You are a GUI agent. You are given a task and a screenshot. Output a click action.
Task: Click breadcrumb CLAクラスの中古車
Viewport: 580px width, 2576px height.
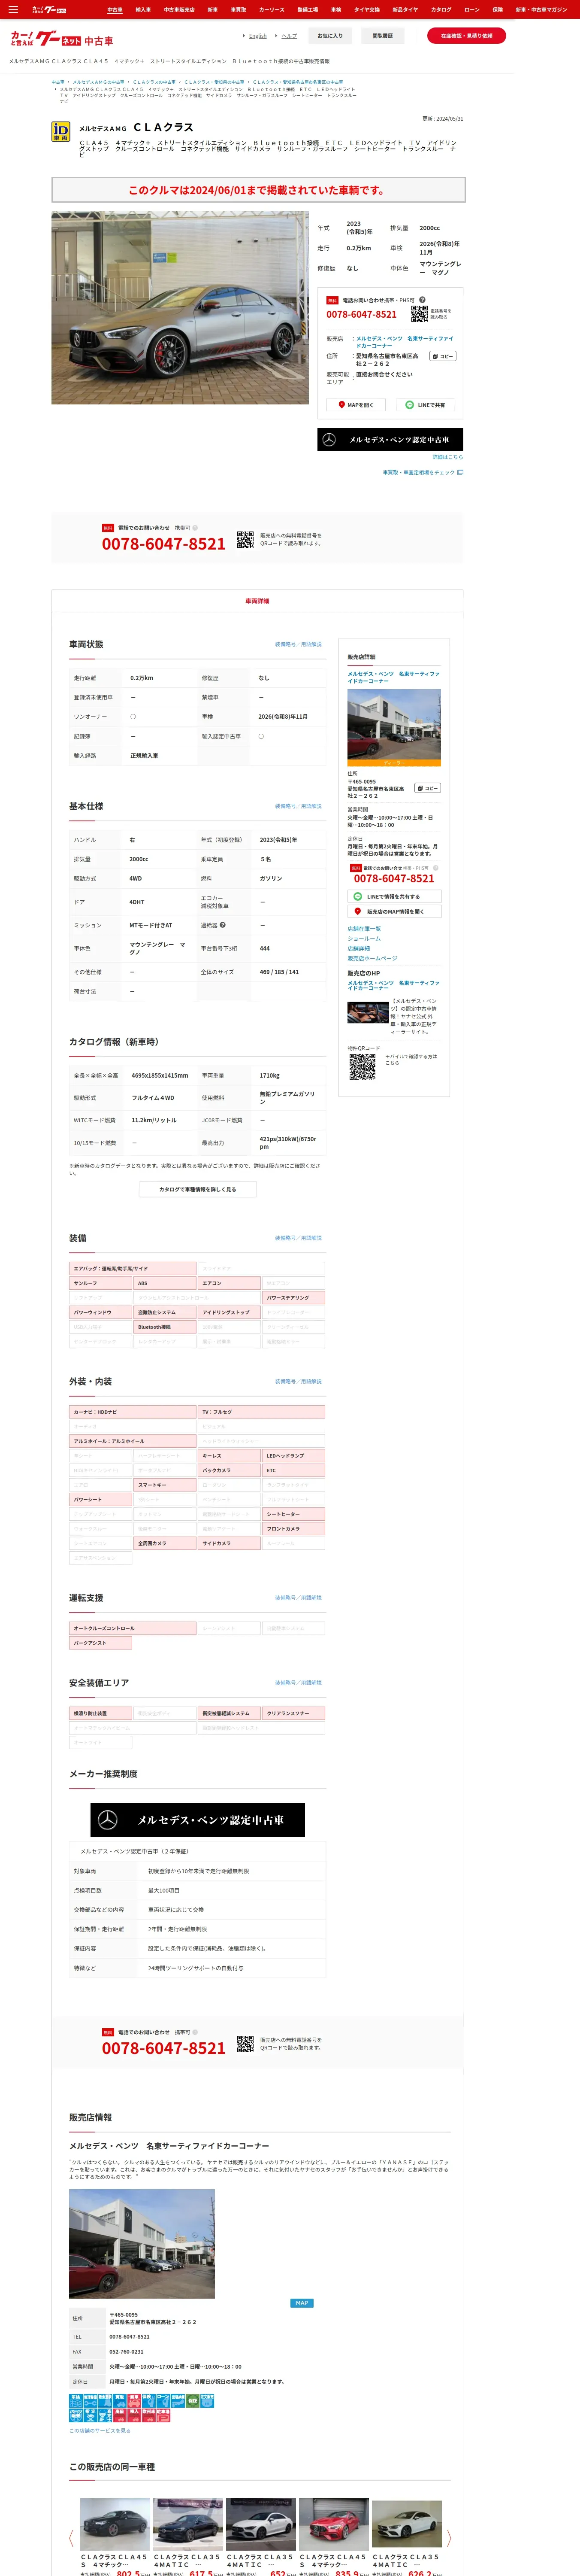pyautogui.click(x=154, y=82)
